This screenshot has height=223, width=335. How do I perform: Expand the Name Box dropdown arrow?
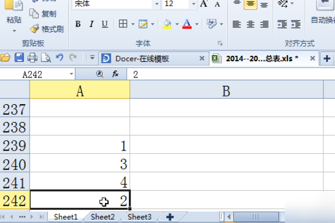point(71,74)
